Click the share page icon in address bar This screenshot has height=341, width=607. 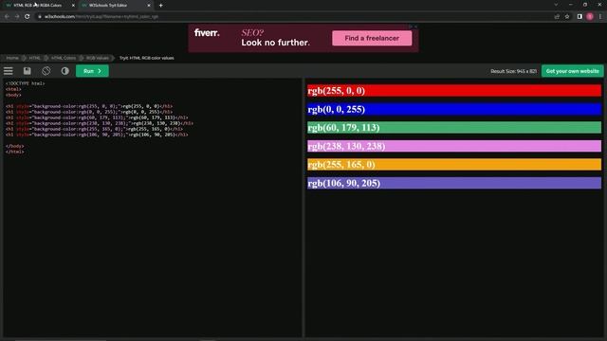[x=557, y=17]
